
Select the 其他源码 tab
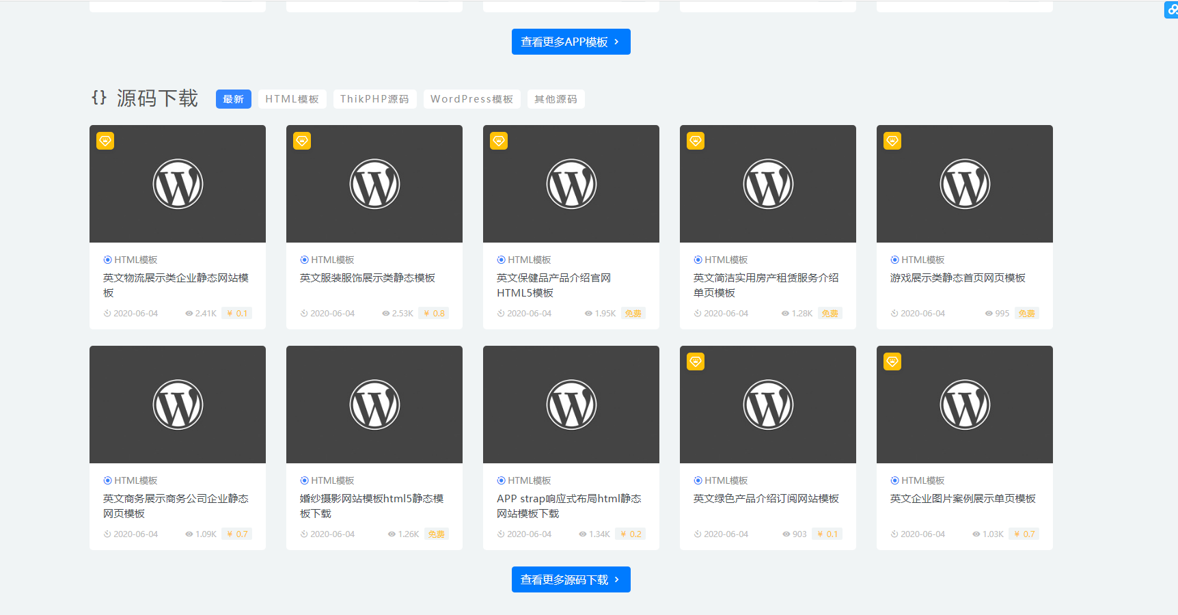pos(556,99)
